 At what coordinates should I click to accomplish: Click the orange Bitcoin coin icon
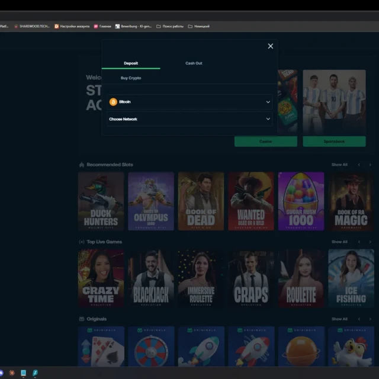coord(113,102)
